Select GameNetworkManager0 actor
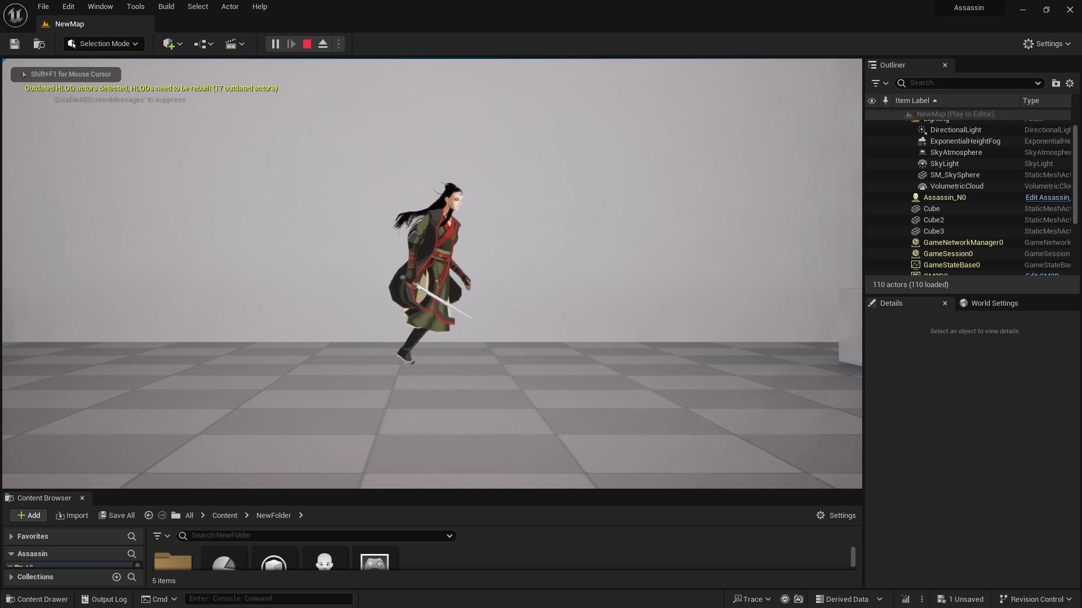Image resolution: width=1082 pixels, height=608 pixels. click(x=968, y=243)
